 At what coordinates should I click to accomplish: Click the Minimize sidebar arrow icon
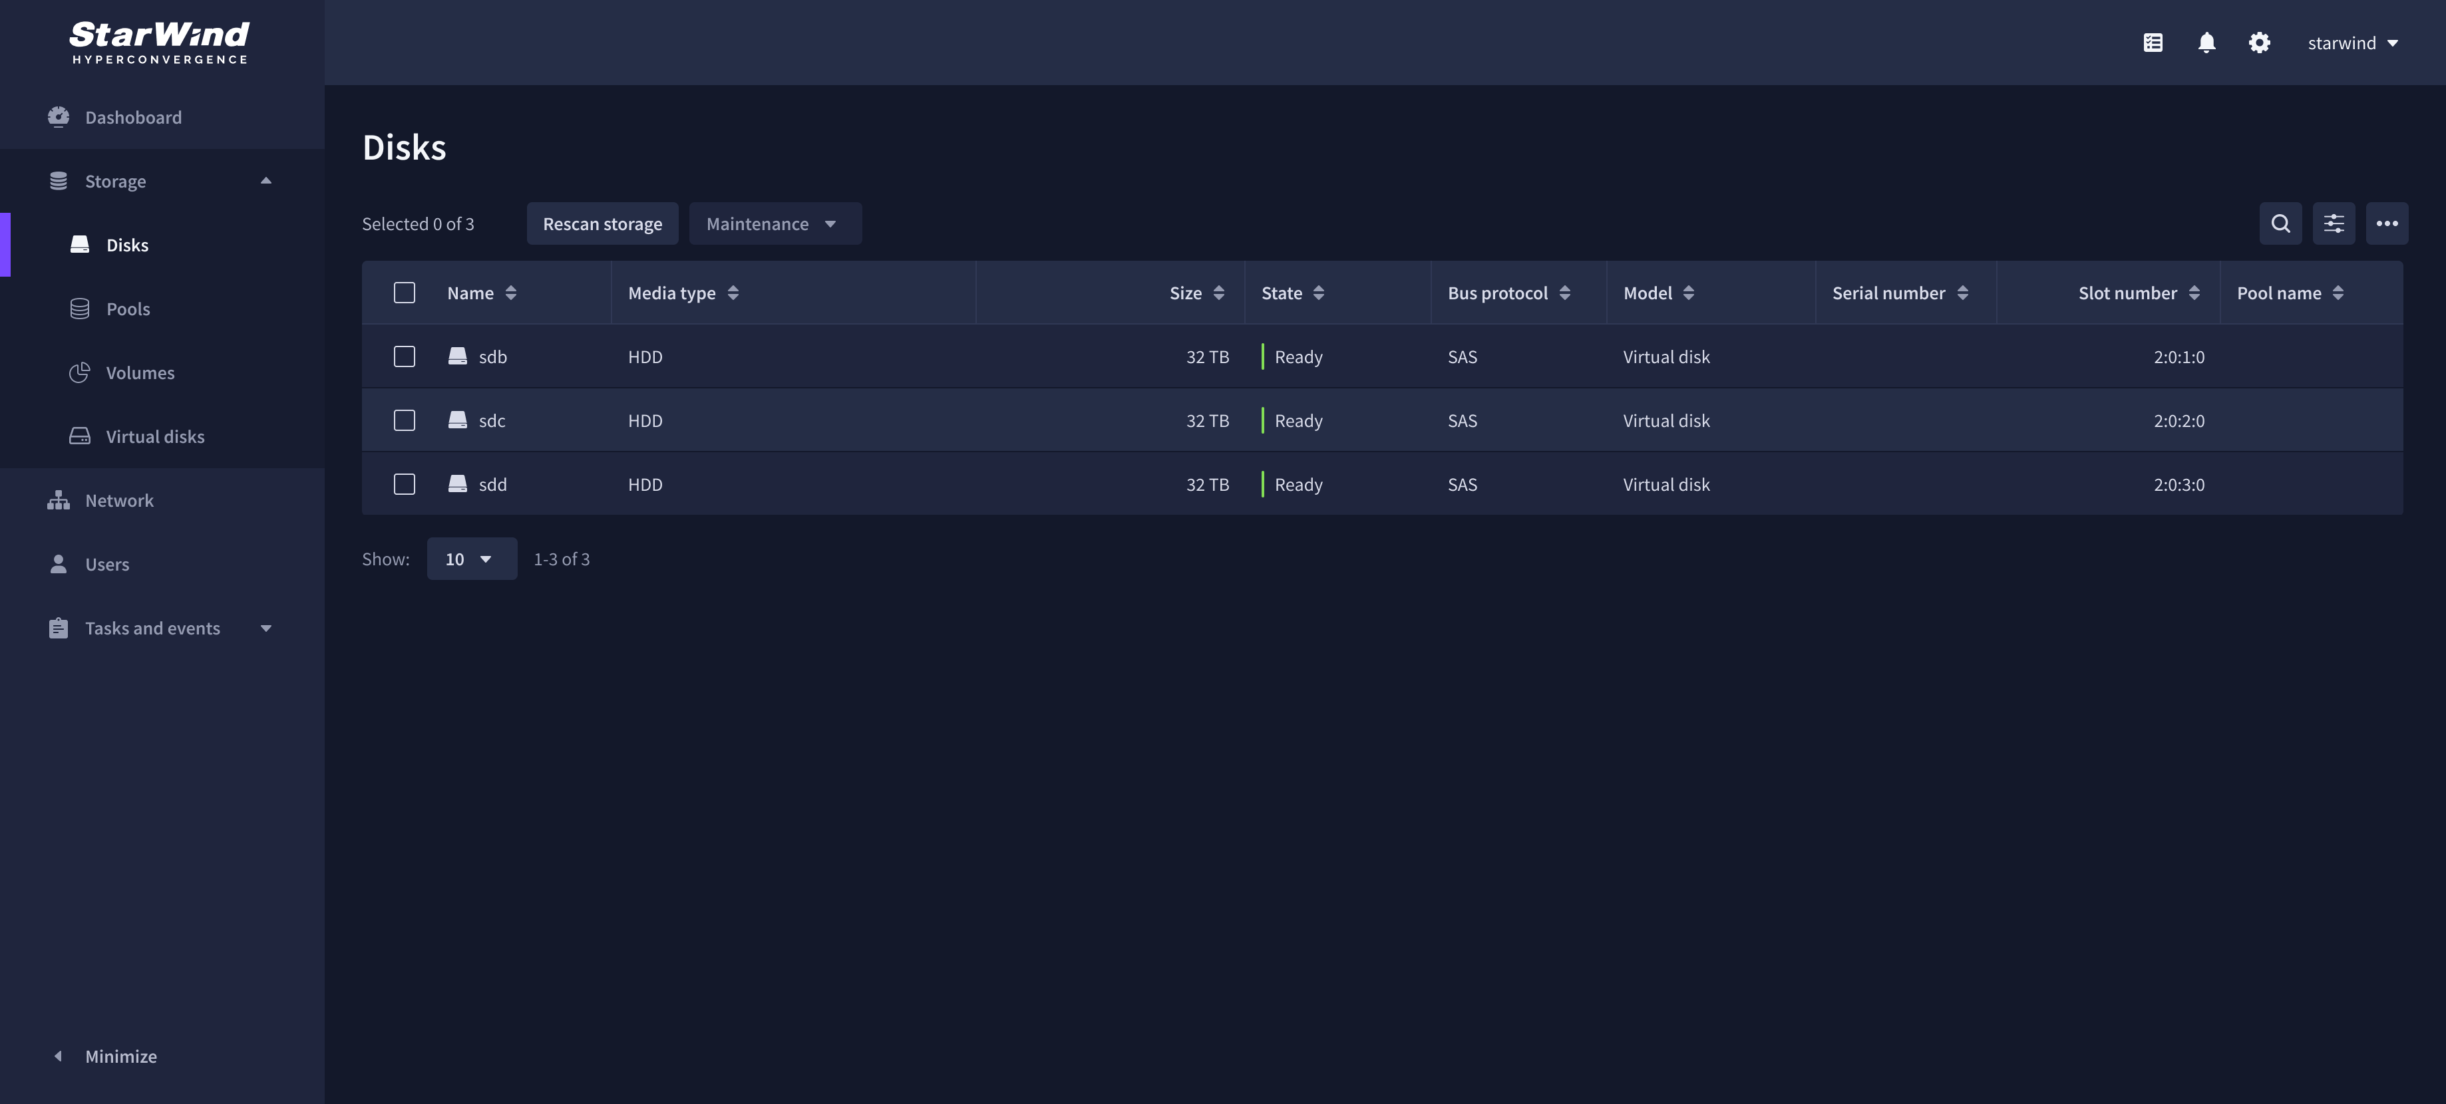(x=58, y=1055)
